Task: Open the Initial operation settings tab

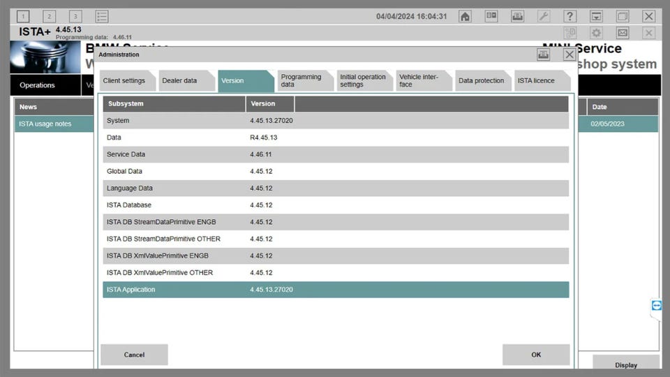Action: pyautogui.click(x=364, y=81)
